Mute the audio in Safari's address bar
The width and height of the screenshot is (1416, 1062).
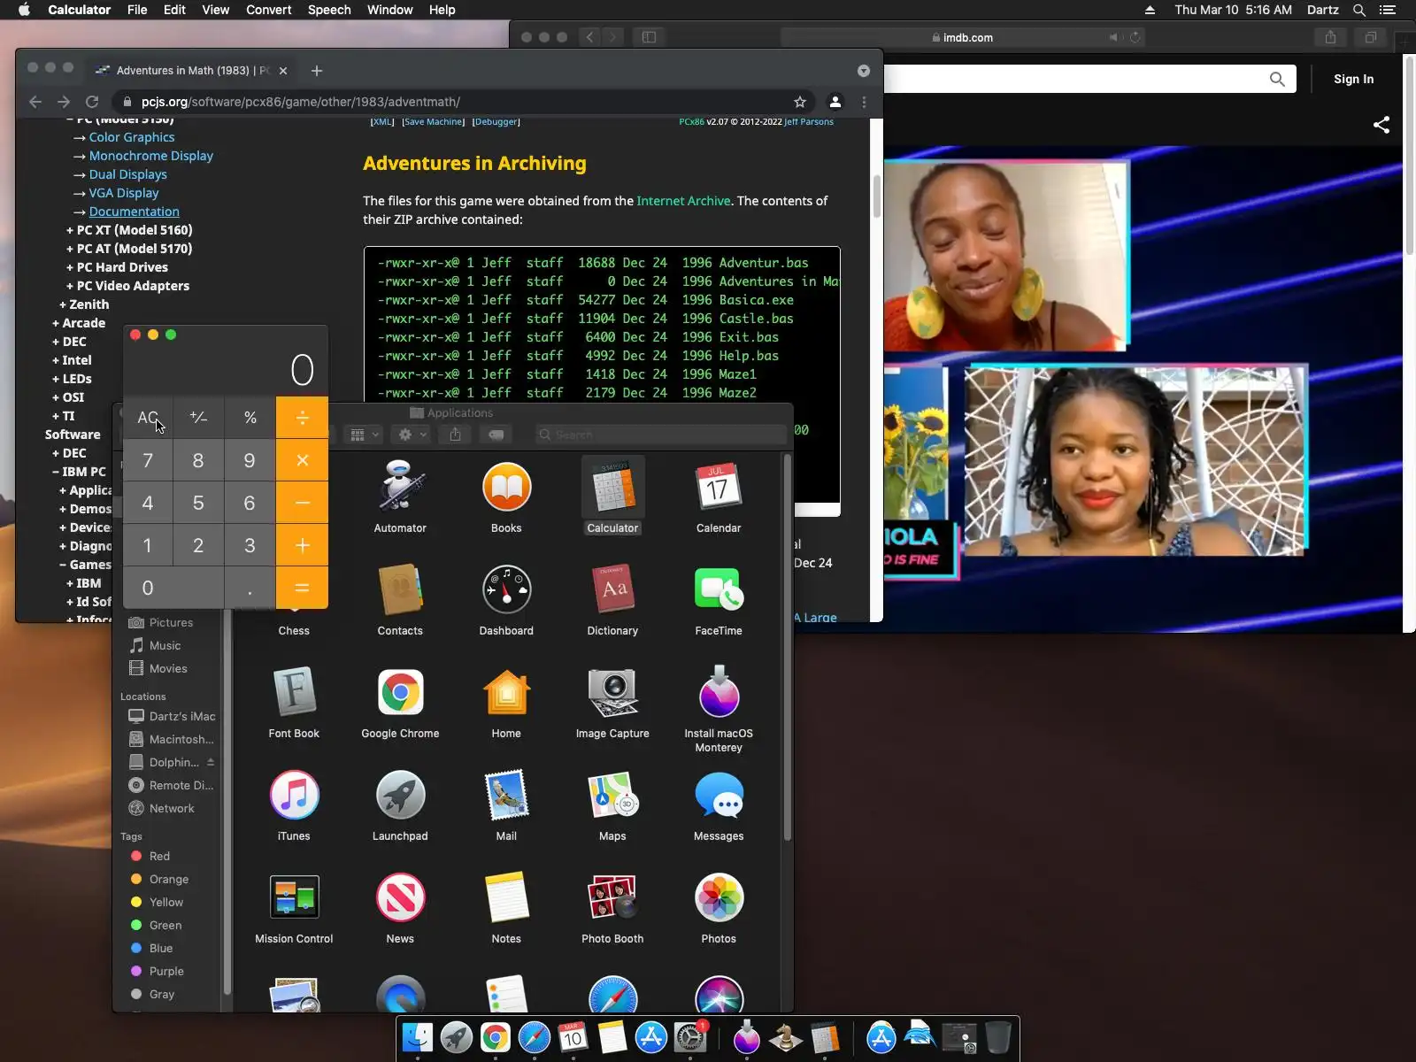click(x=1114, y=37)
